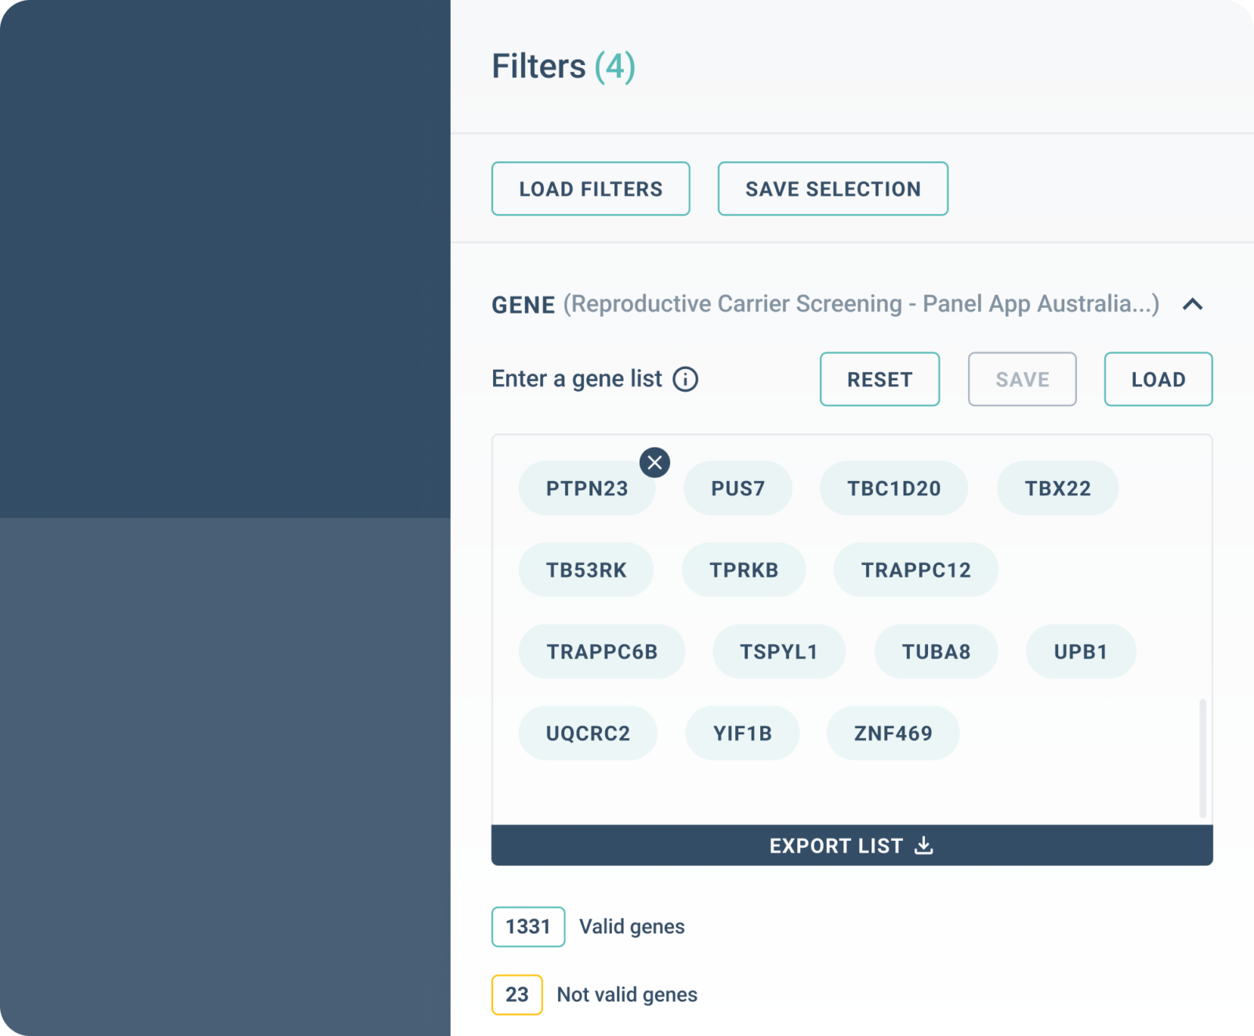Click the Export List download icon
This screenshot has width=1254, height=1036.
pyautogui.click(x=924, y=845)
